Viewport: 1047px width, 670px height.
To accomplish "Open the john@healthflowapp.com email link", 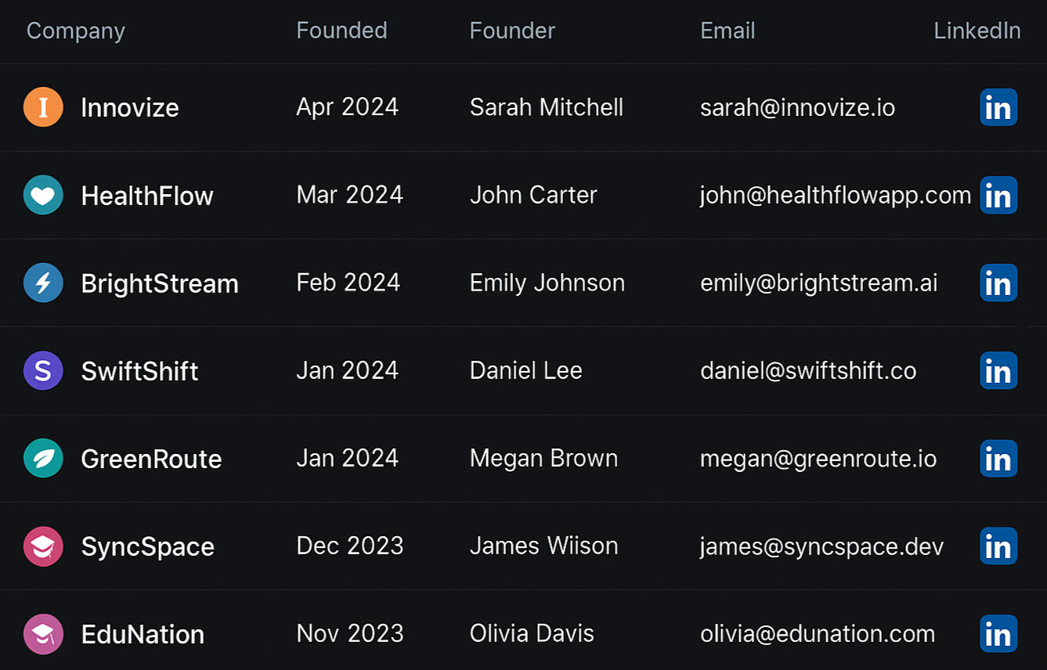I will pyautogui.click(x=835, y=195).
